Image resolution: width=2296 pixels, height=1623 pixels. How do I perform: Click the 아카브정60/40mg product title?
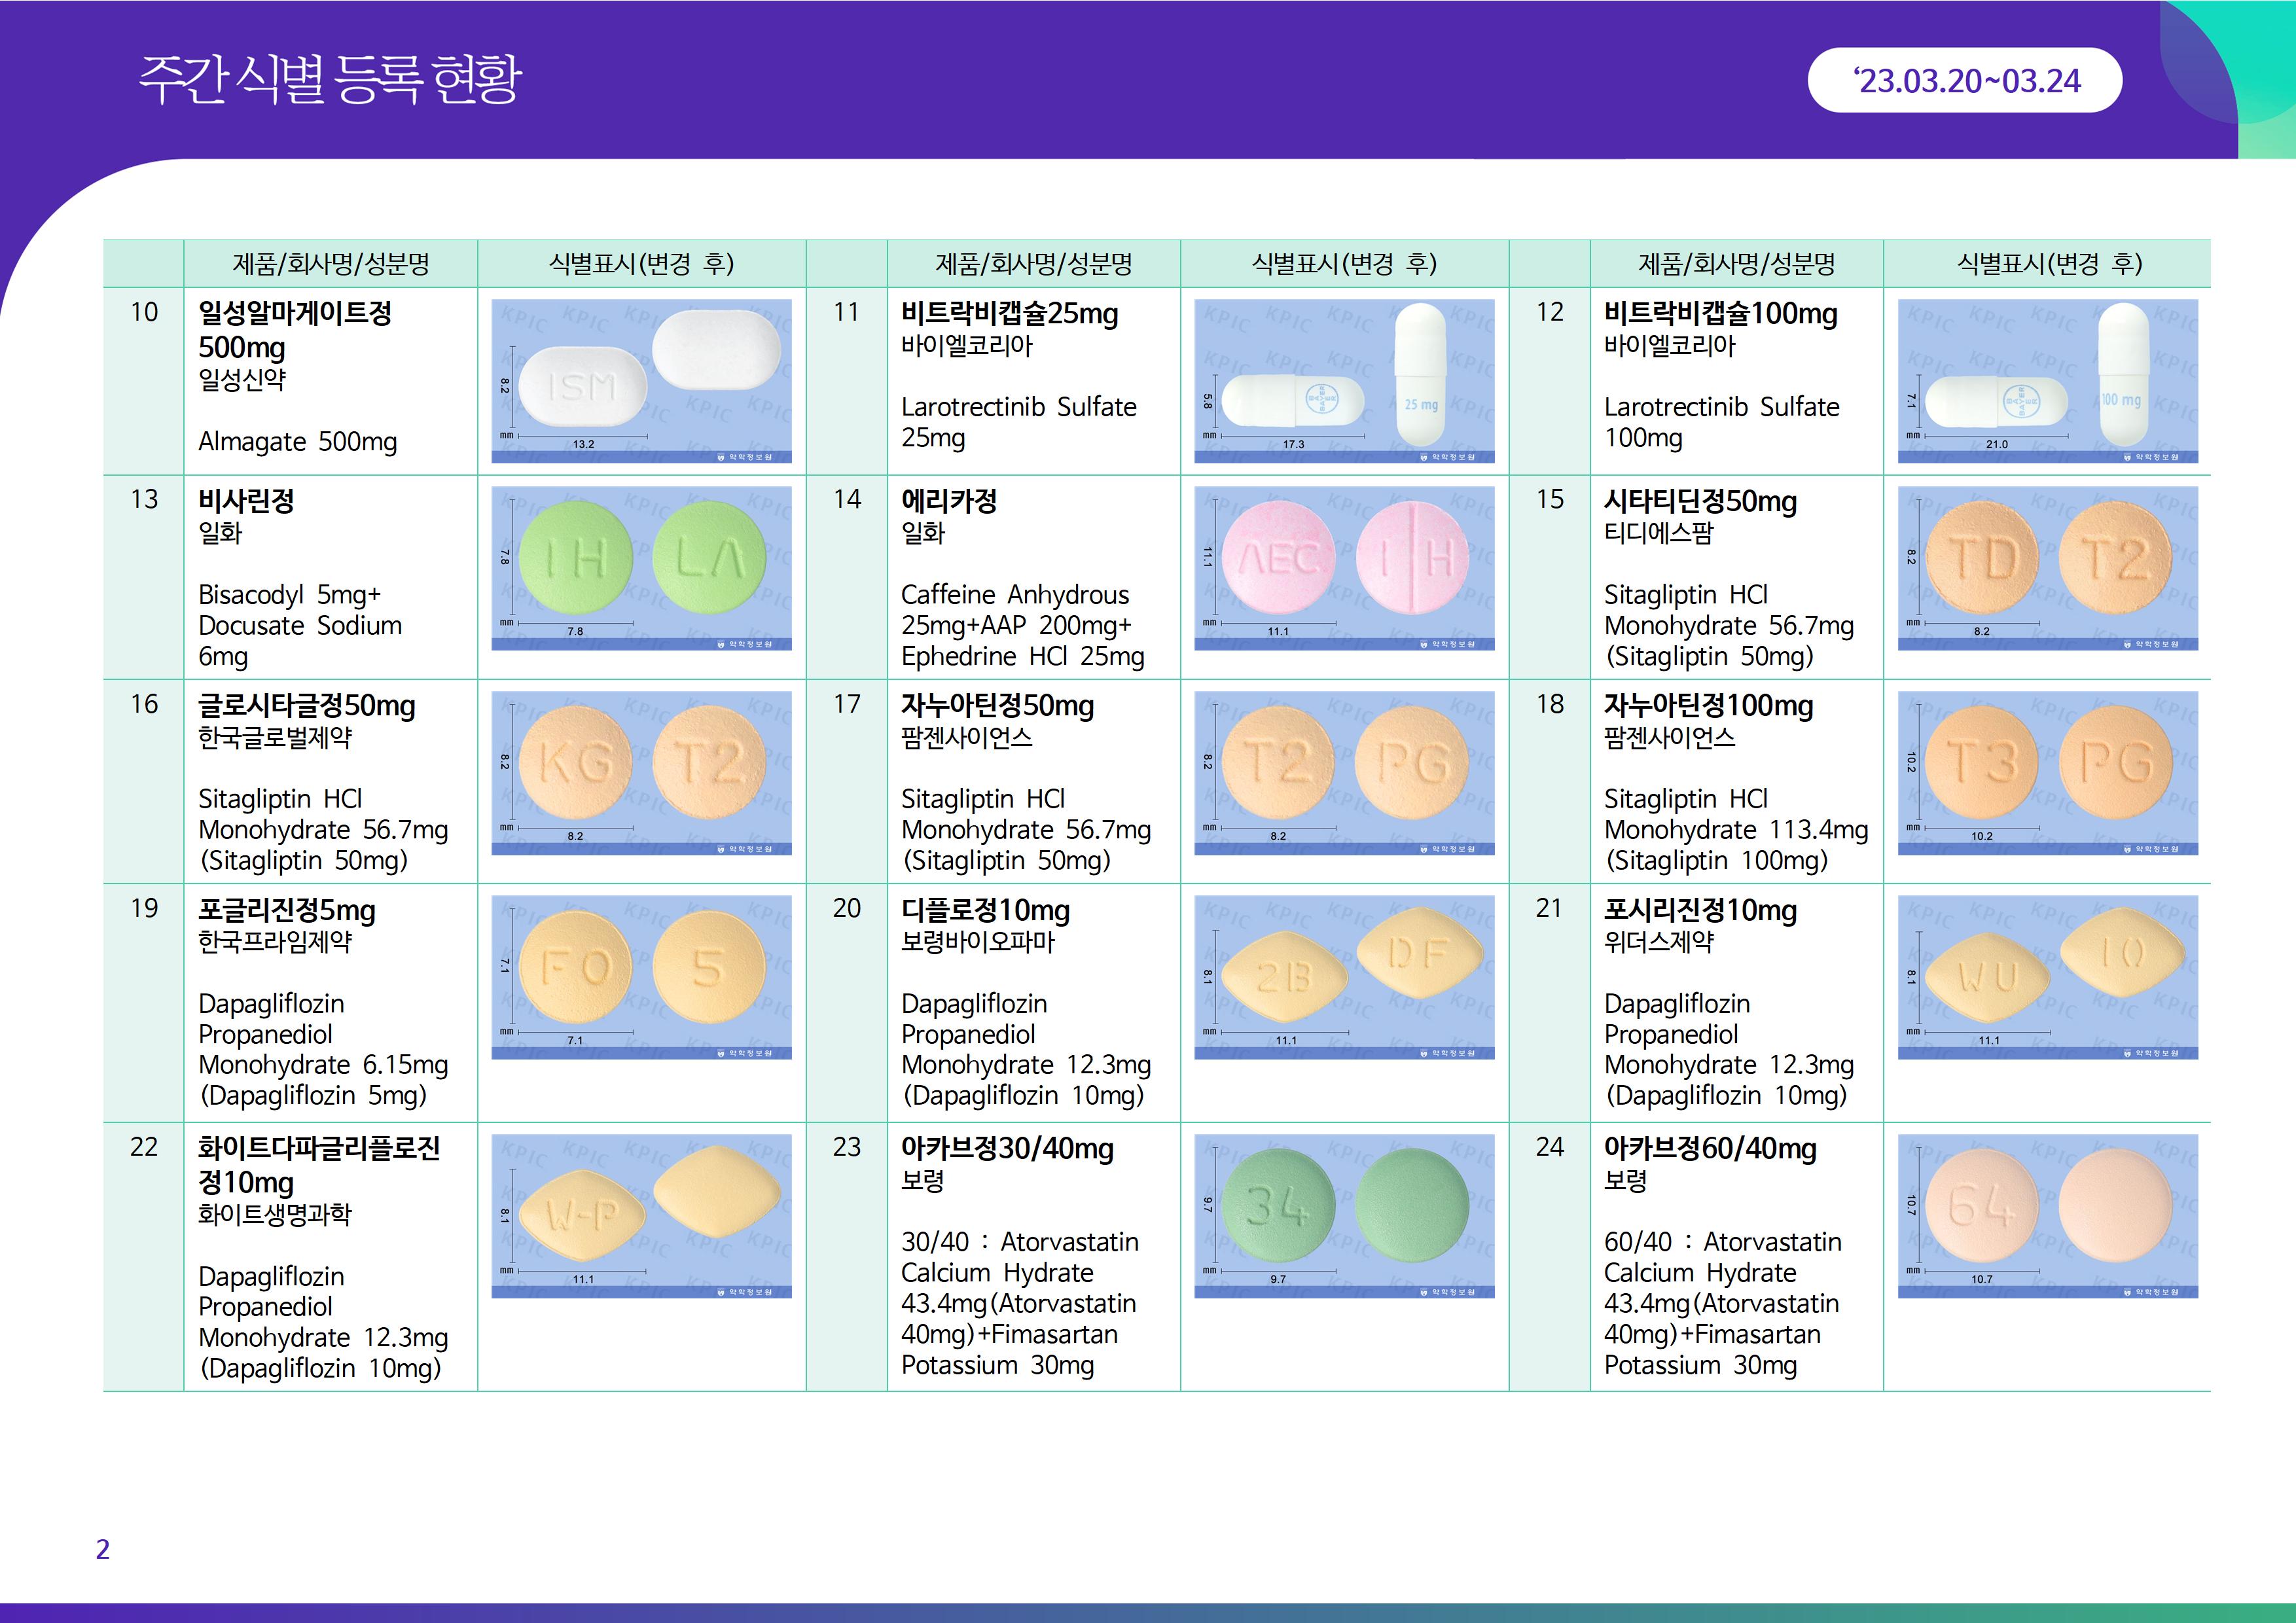(1709, 1148)
